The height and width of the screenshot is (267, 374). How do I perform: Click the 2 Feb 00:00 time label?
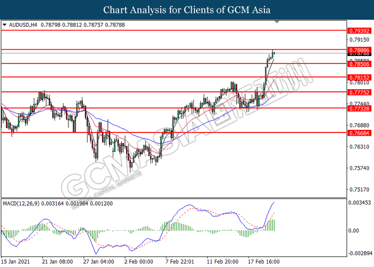(139, 262)
